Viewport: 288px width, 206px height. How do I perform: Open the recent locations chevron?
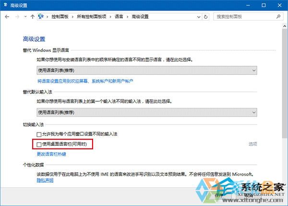[25, 17]
